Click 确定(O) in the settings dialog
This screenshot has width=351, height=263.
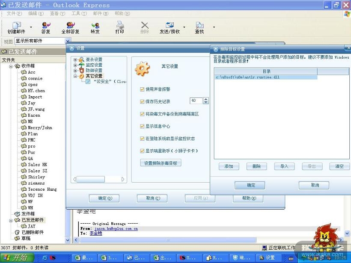point(104,198)
